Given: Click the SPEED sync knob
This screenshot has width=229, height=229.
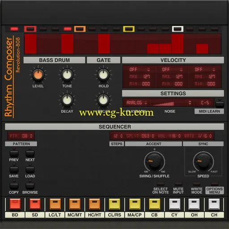Looking at the screenshot, I should pos(204,162).
